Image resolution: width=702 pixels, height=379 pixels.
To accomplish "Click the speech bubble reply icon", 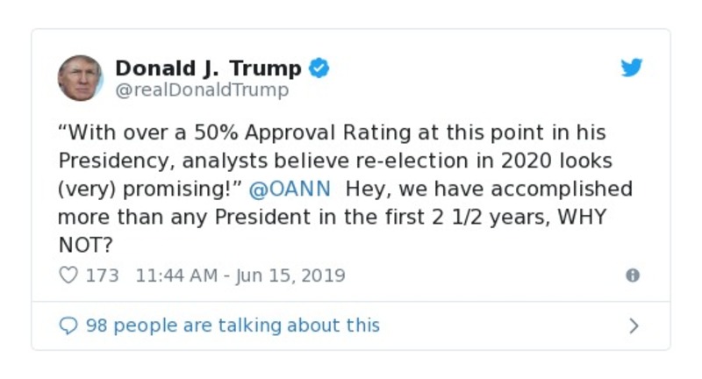I will (68, 325).
